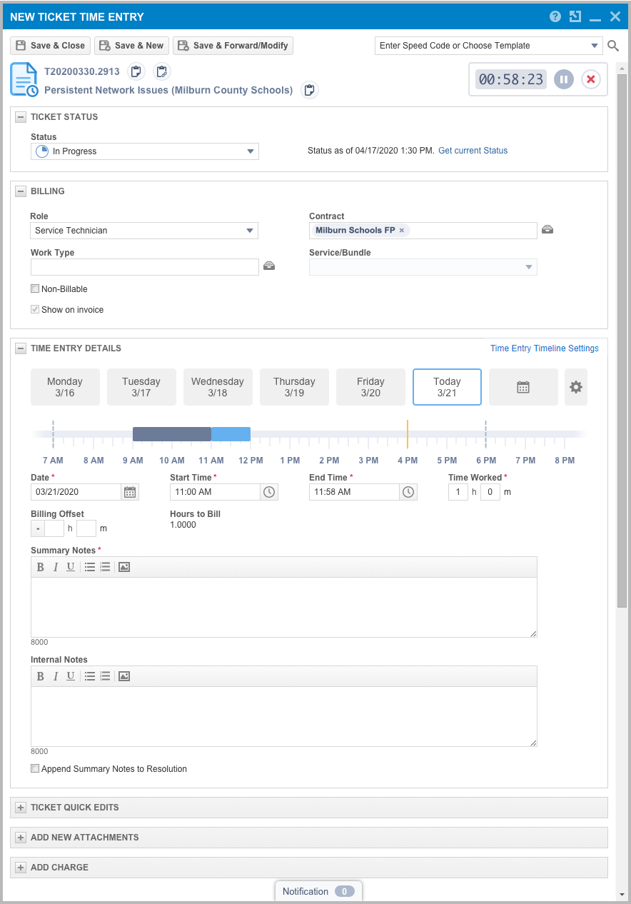The width and height of the screenshot is (631, 904).
Task: Check Append Summary Notes to Resolution
Action: pyautogui.click(x=35, y=769)
